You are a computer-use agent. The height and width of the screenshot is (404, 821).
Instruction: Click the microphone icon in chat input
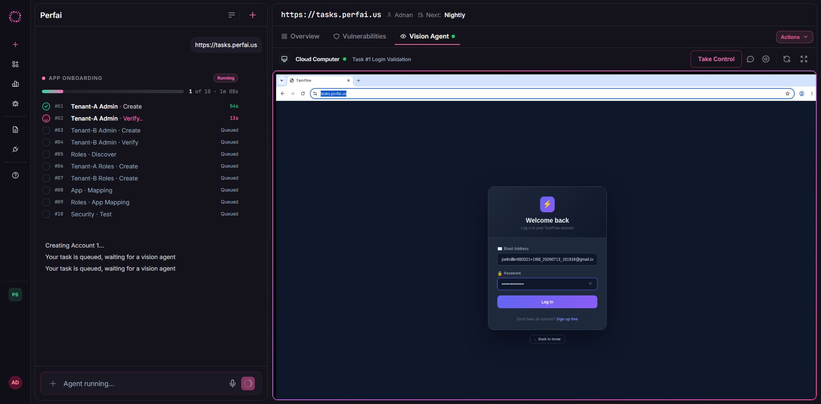pos(233,383)
